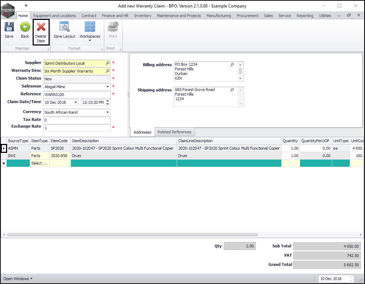Click the new row asterisk indicator
The height and width of the screenshot is (284, 365).
click(x=4, y=163)
